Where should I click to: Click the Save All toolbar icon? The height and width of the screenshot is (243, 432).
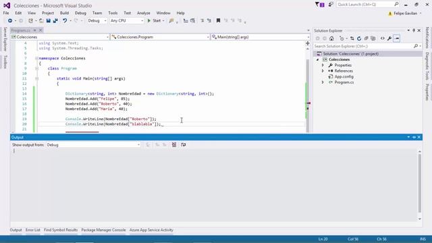55,21
